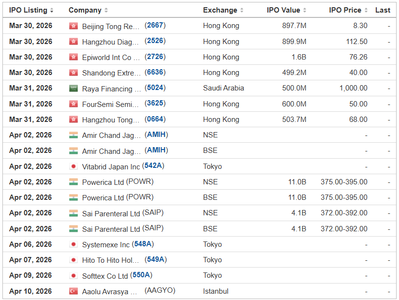Image resolution: width=399 pixels, height=300 pixels.
Task: Click IPO Value column header
Action: (x=286, y=10)
